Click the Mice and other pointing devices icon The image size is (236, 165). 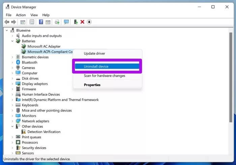pos(18,110)
